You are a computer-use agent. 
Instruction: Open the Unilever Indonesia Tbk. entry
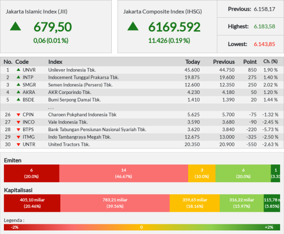click(72, 70)
